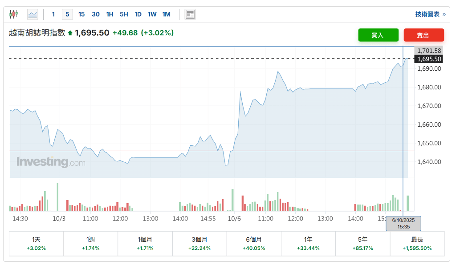This screenshot has height=264, width=456.
Task: Select the area chart style icon
Action: (32, 14)
